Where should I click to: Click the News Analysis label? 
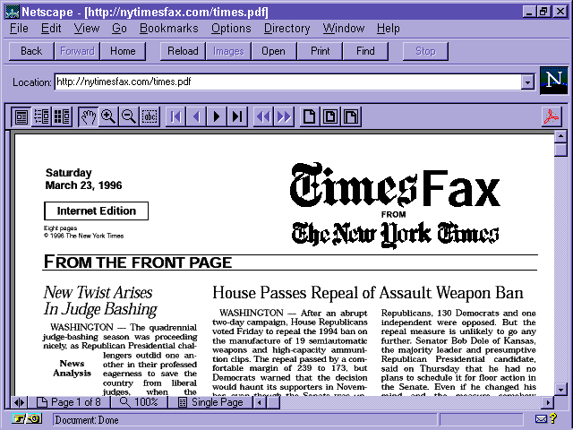pyautogui.click(x=72, y=368)
